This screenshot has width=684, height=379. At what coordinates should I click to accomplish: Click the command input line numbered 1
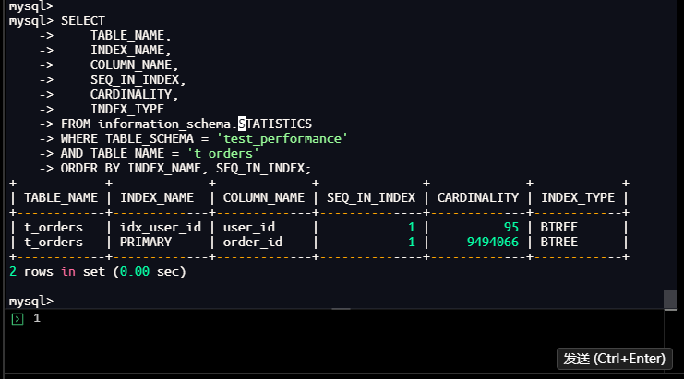(x=336, y=318)
